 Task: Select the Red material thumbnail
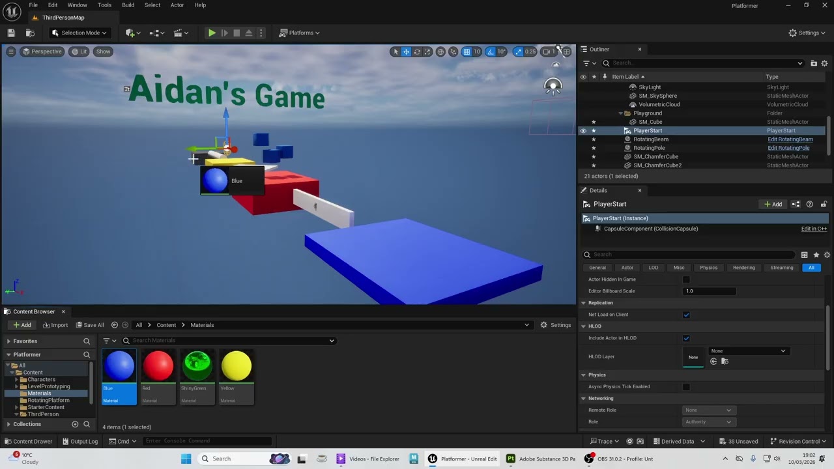point(158,366)
